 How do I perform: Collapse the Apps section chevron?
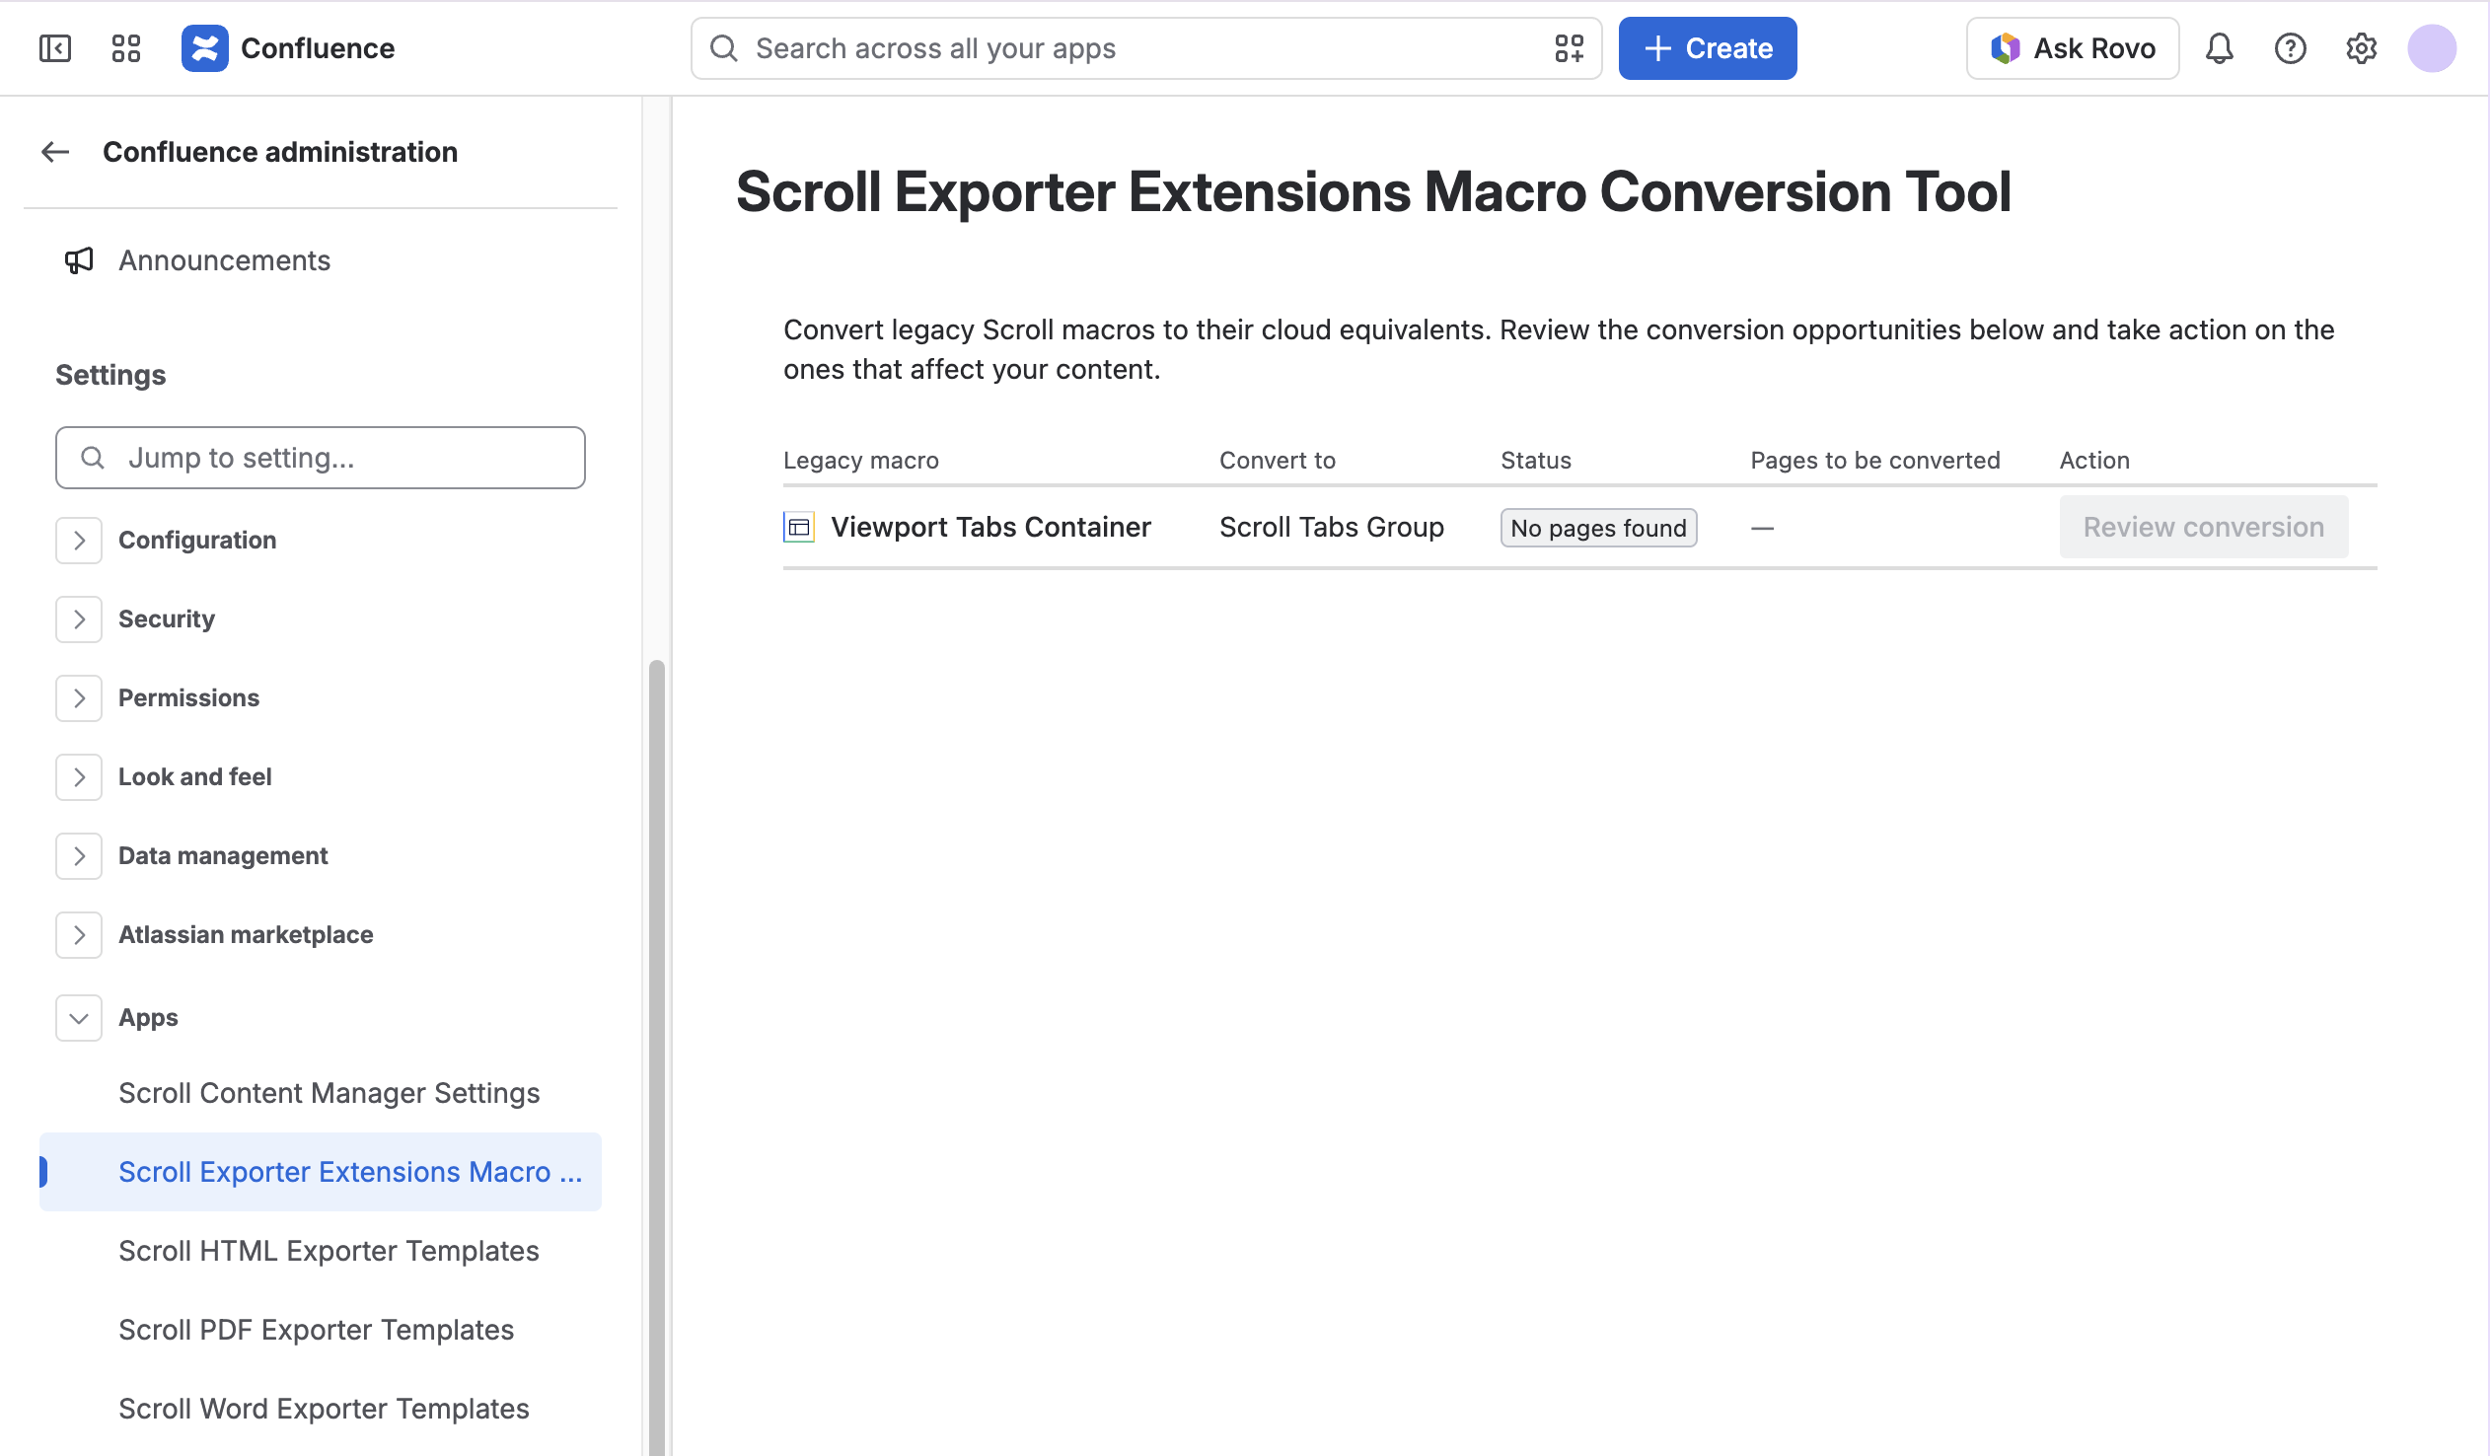79,1017
